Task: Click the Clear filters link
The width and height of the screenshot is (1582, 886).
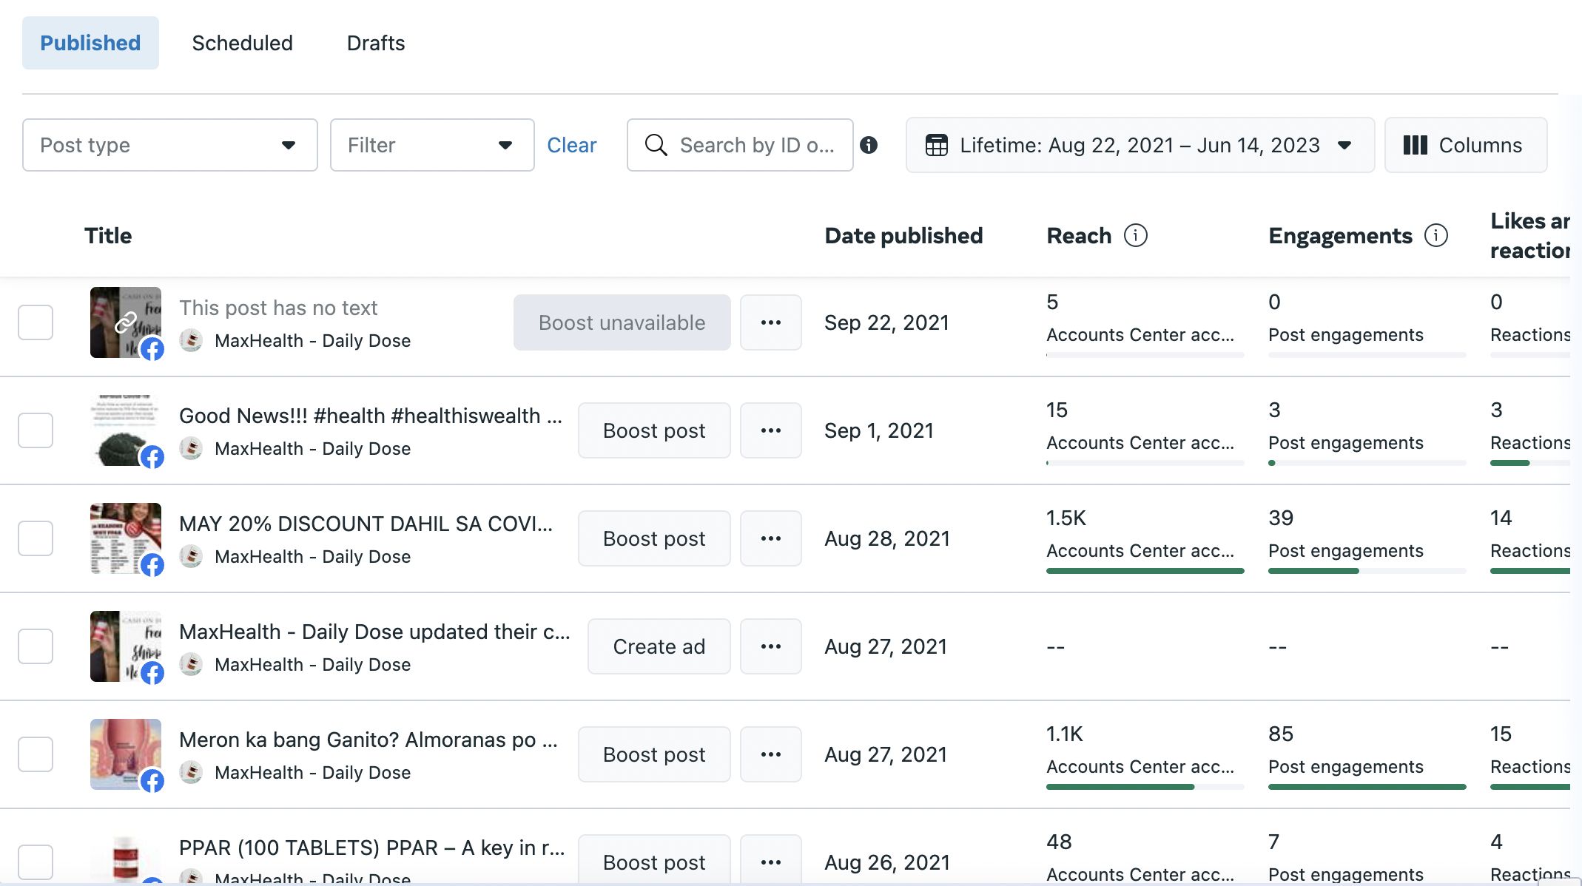Action: [x=571, y=145]
